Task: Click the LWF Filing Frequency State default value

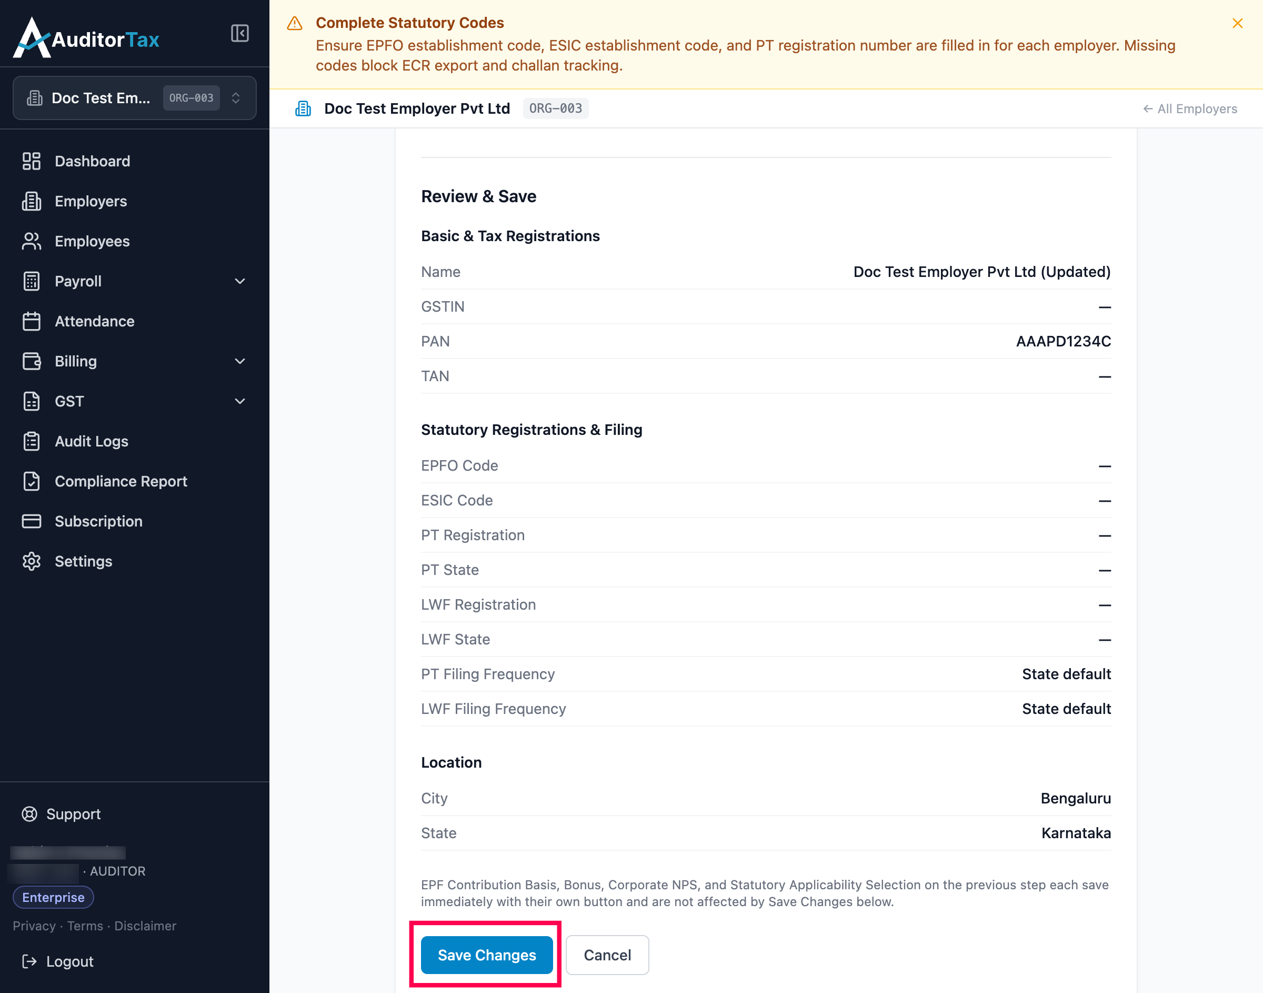Action: coord(1066,709)
